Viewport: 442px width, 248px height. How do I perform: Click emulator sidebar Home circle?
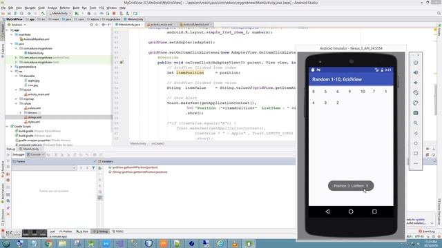[x=416, y=143]
